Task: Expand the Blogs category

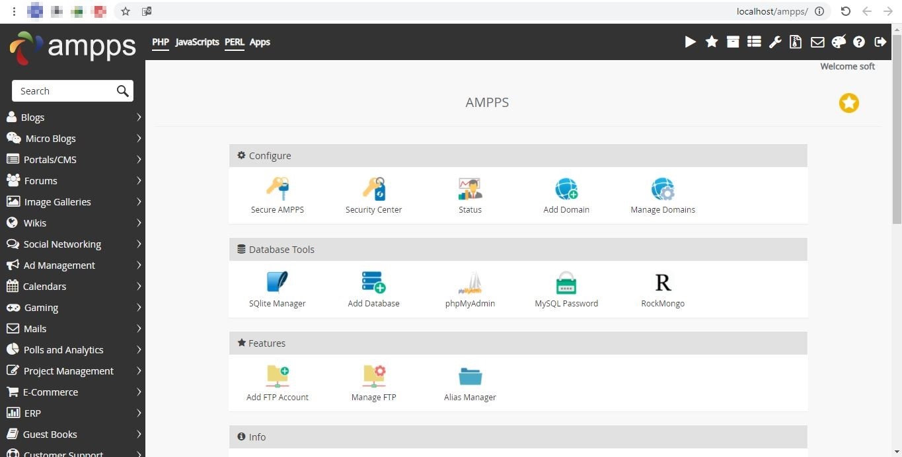Action: click(x=73, y=118)
